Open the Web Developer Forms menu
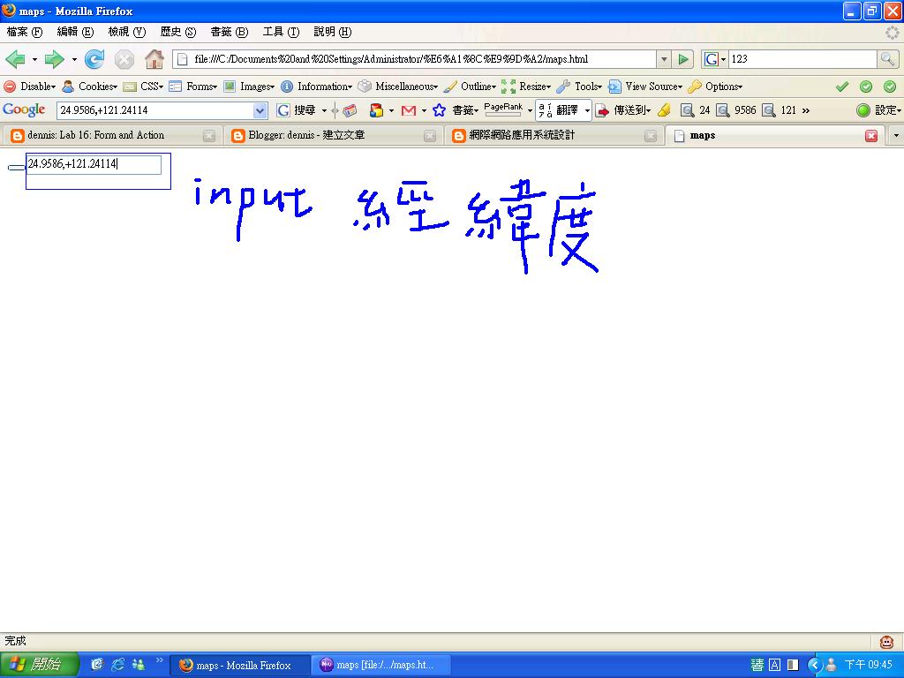904x678 pixels. (x=193, y=87)
